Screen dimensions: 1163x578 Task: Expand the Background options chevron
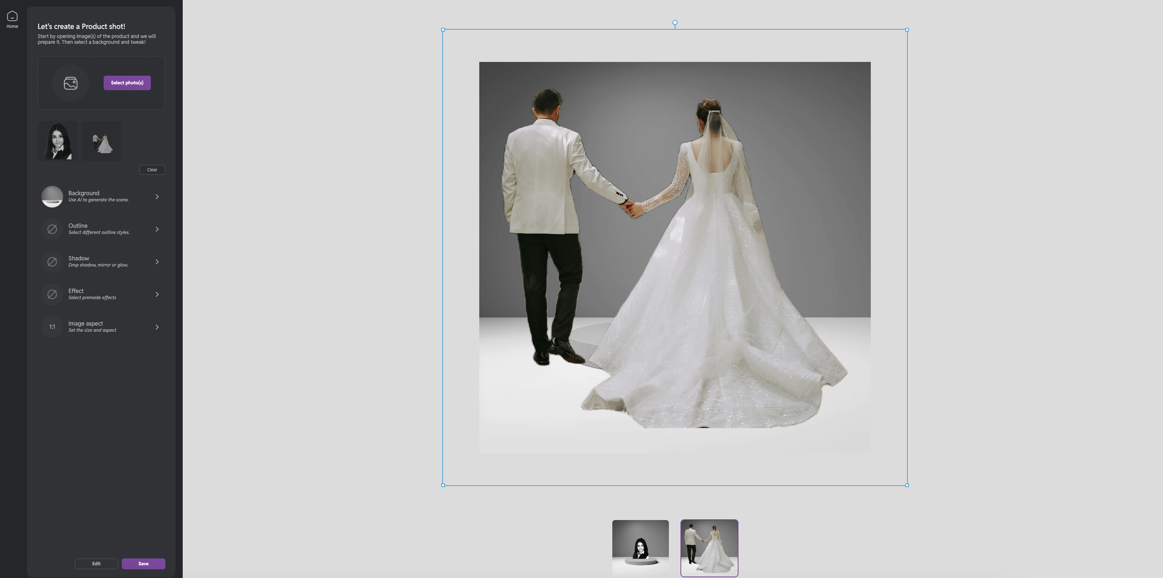tap(157, 197)
